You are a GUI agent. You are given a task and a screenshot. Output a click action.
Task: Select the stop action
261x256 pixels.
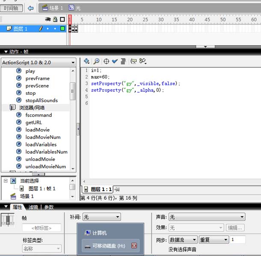[x=30, y=93]
